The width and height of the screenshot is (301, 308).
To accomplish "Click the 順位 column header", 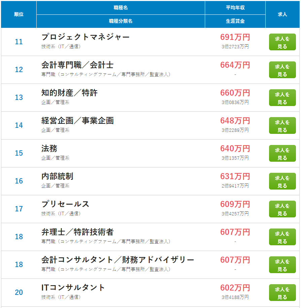I will point(19,14).
